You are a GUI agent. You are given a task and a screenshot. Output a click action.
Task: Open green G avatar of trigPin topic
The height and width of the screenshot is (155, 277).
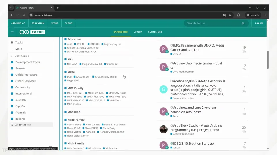(164, 89)
